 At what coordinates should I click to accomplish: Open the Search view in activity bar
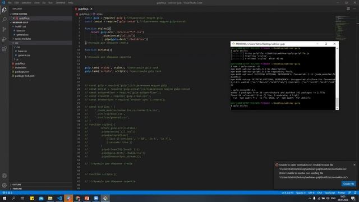[x=4, y=20]
